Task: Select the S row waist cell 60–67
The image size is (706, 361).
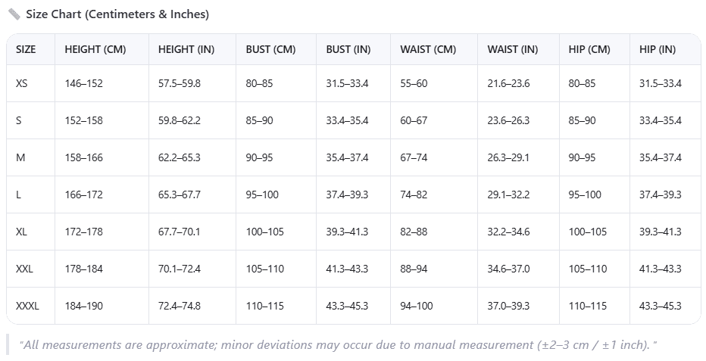Action: point(414,120)
